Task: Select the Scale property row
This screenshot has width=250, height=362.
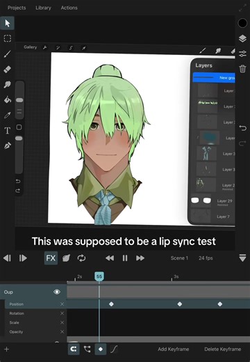Action: [35, 322]
